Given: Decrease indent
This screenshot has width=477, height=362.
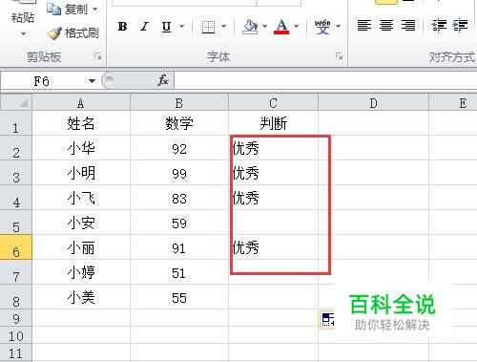Looking at the screenshot, I should coord(438,26).
